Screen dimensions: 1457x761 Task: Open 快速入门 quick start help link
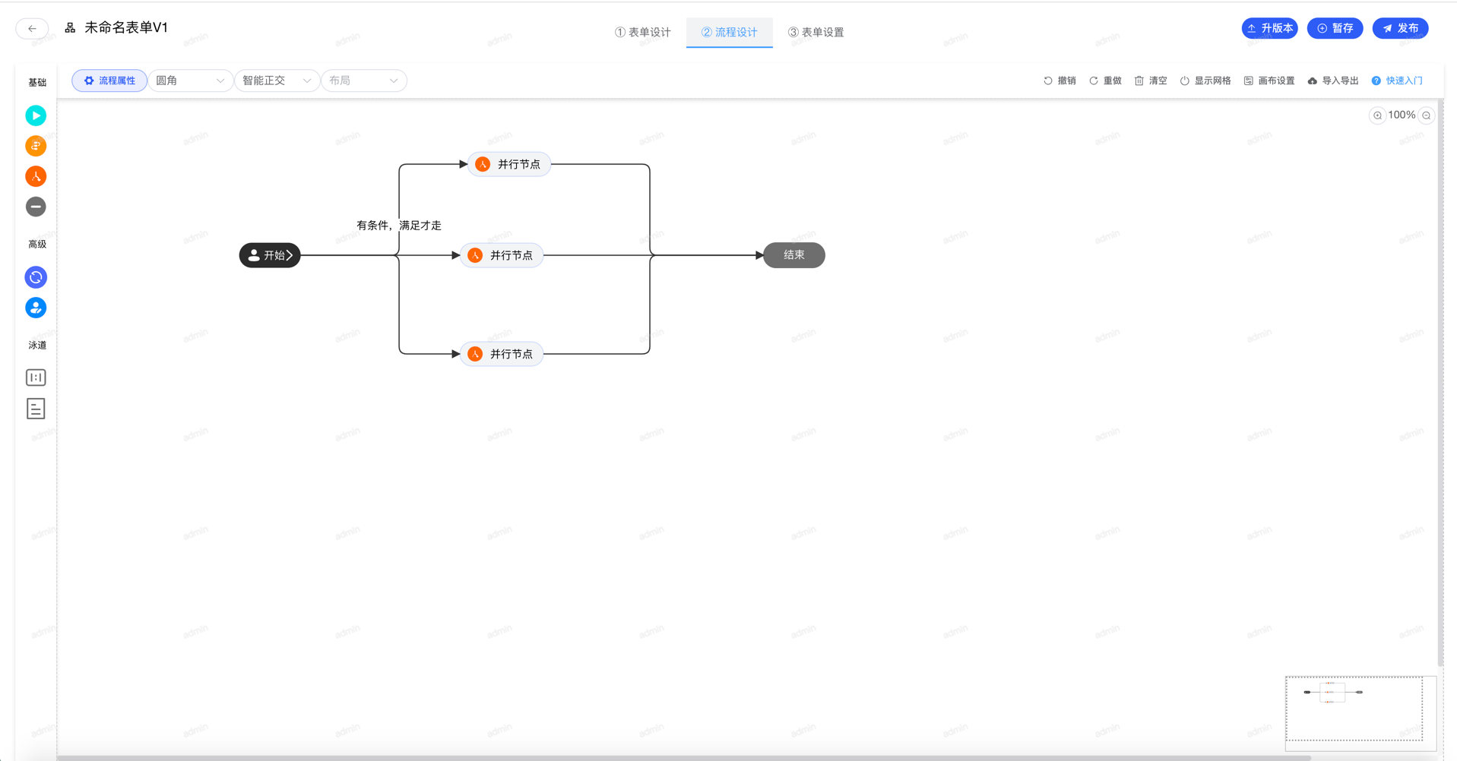[x=1397, y=81]
